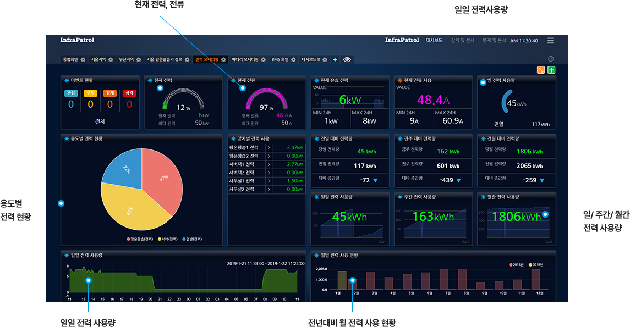Image resolution: width=630 pixels, height=327 pixels.
Task: Open settings gear for 서울지역 tab
Action: click(111, 59)
